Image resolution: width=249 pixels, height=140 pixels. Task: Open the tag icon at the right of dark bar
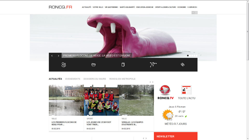click(x=183, y=65)
